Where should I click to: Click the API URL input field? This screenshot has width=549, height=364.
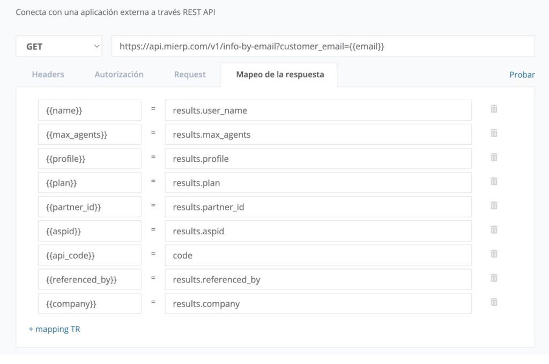323,46
